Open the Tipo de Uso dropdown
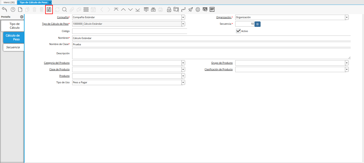364x163 pixels. click(x=183, y=82)
